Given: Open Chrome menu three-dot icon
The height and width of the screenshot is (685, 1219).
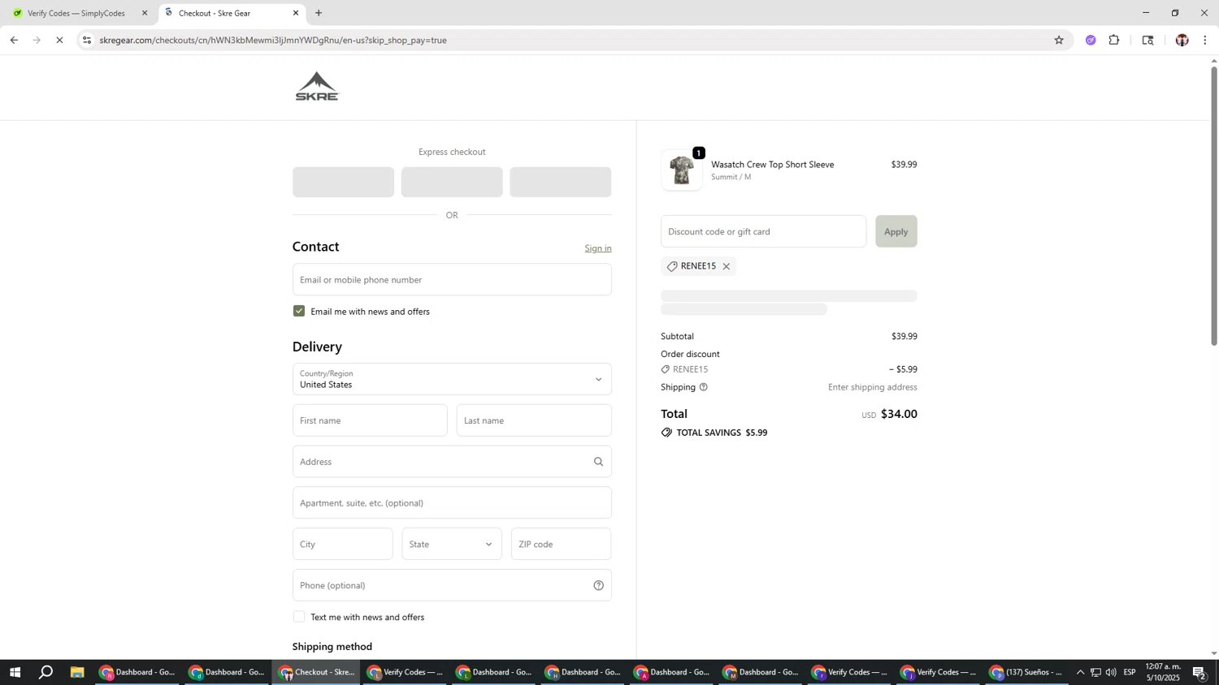Looking at the screenshot, I should [x=1205, y=40].
